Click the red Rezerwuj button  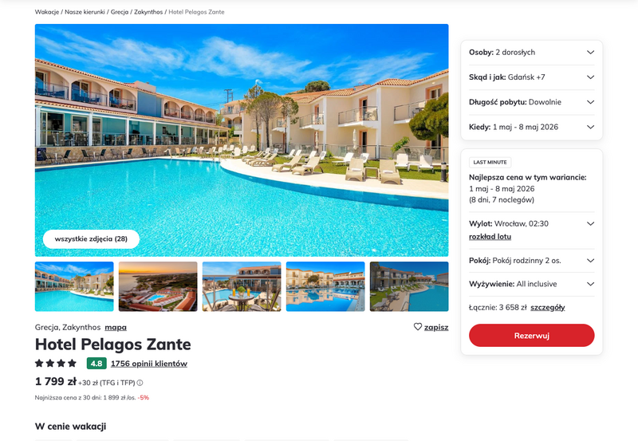(x=531, y=336)
